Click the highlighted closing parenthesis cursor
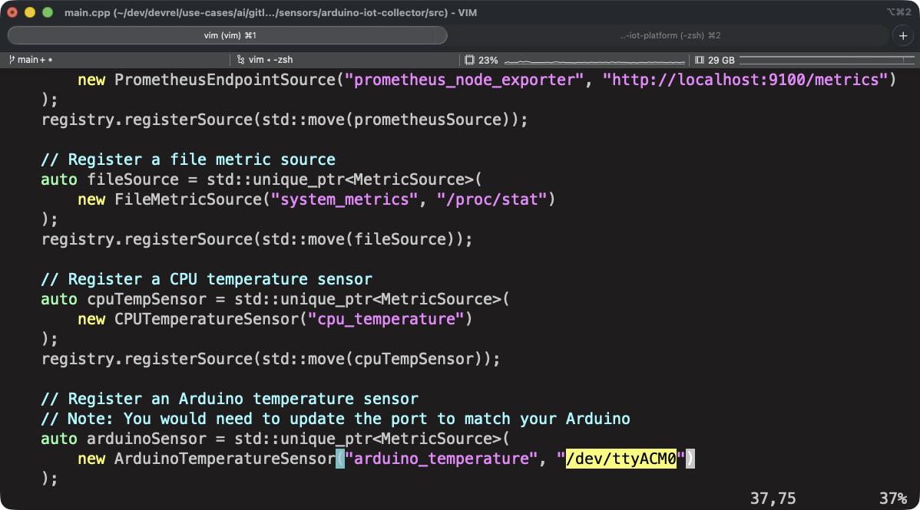Image resolution: width=920 pixels, height=510 pixels. (x=690, y=459)
